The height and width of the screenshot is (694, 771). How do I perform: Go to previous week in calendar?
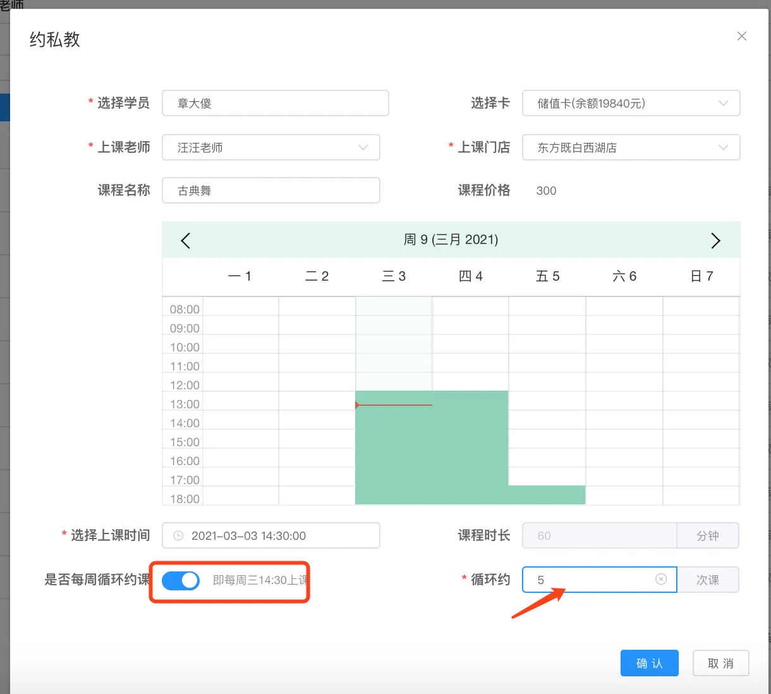(x=185, y=240)
